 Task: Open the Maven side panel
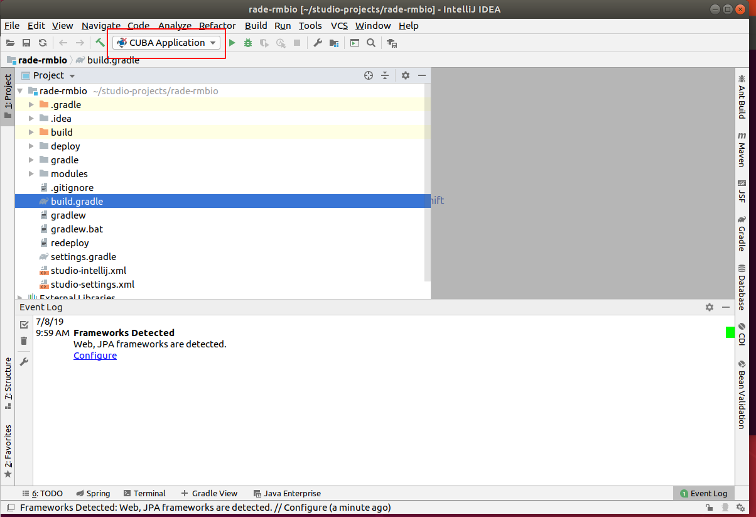(x=742, y=149)
